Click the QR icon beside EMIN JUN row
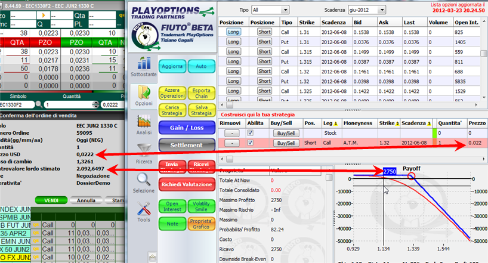Image resolution: width=488 pixels, height=263 pixels. tap(36, 241)
